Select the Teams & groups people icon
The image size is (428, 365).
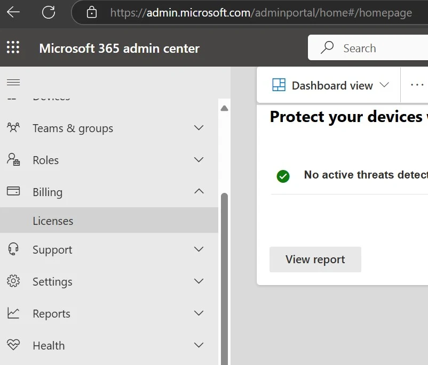pyautogui.click(x=13, y=127)
